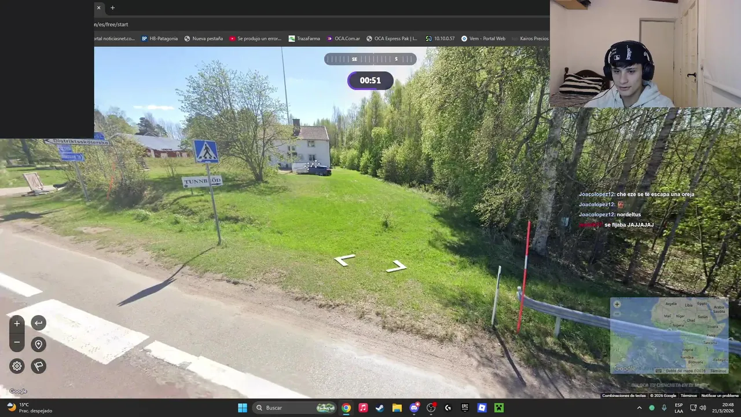The width and height of the screenshot is (741, 417).
Task: Move along the right navigation arrow on road
Action: click(x=397, y=266)
